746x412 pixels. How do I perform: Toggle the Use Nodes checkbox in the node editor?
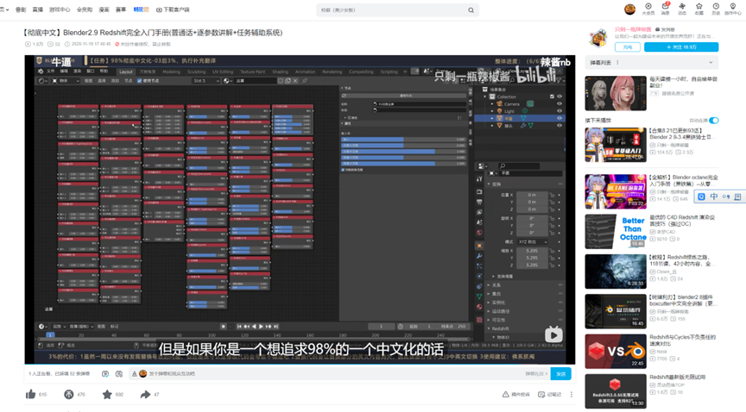pos(139,81)
